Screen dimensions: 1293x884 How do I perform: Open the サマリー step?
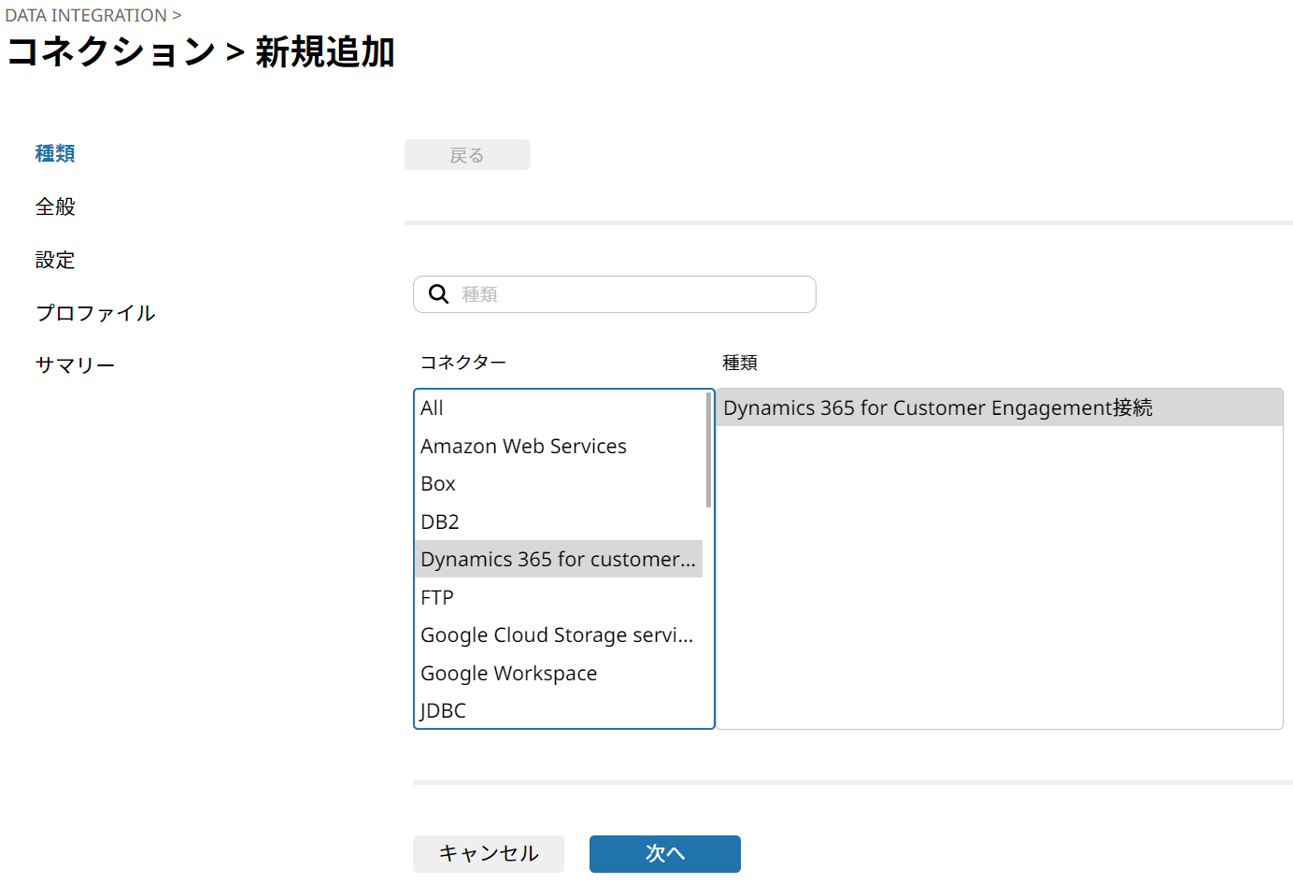pos(75,365)
